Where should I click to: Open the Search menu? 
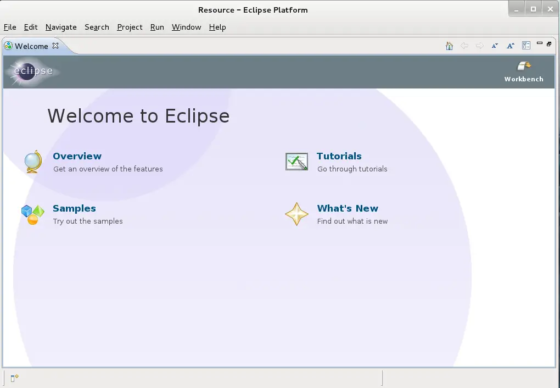click(x=97, y=27)
